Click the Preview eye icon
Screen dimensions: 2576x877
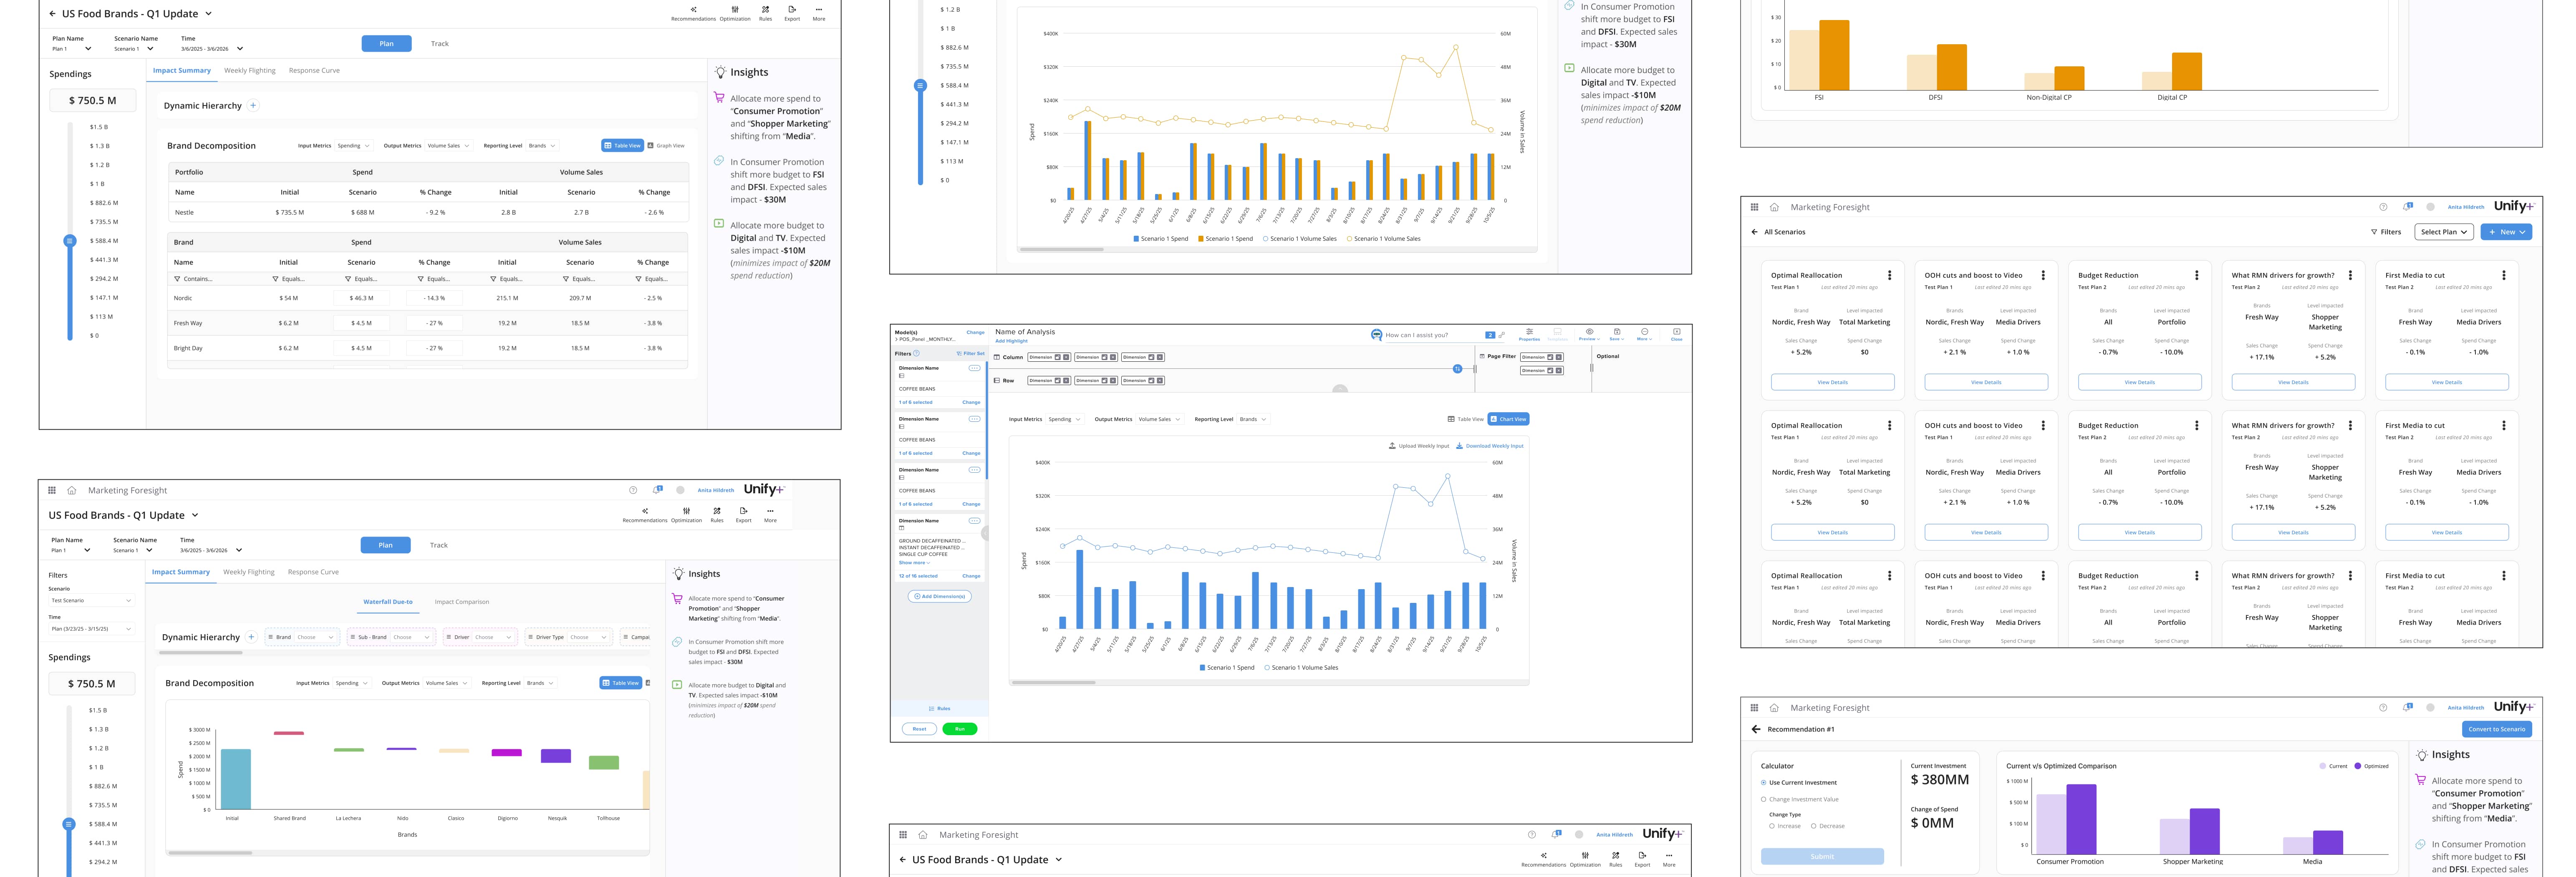(1589, 332)
